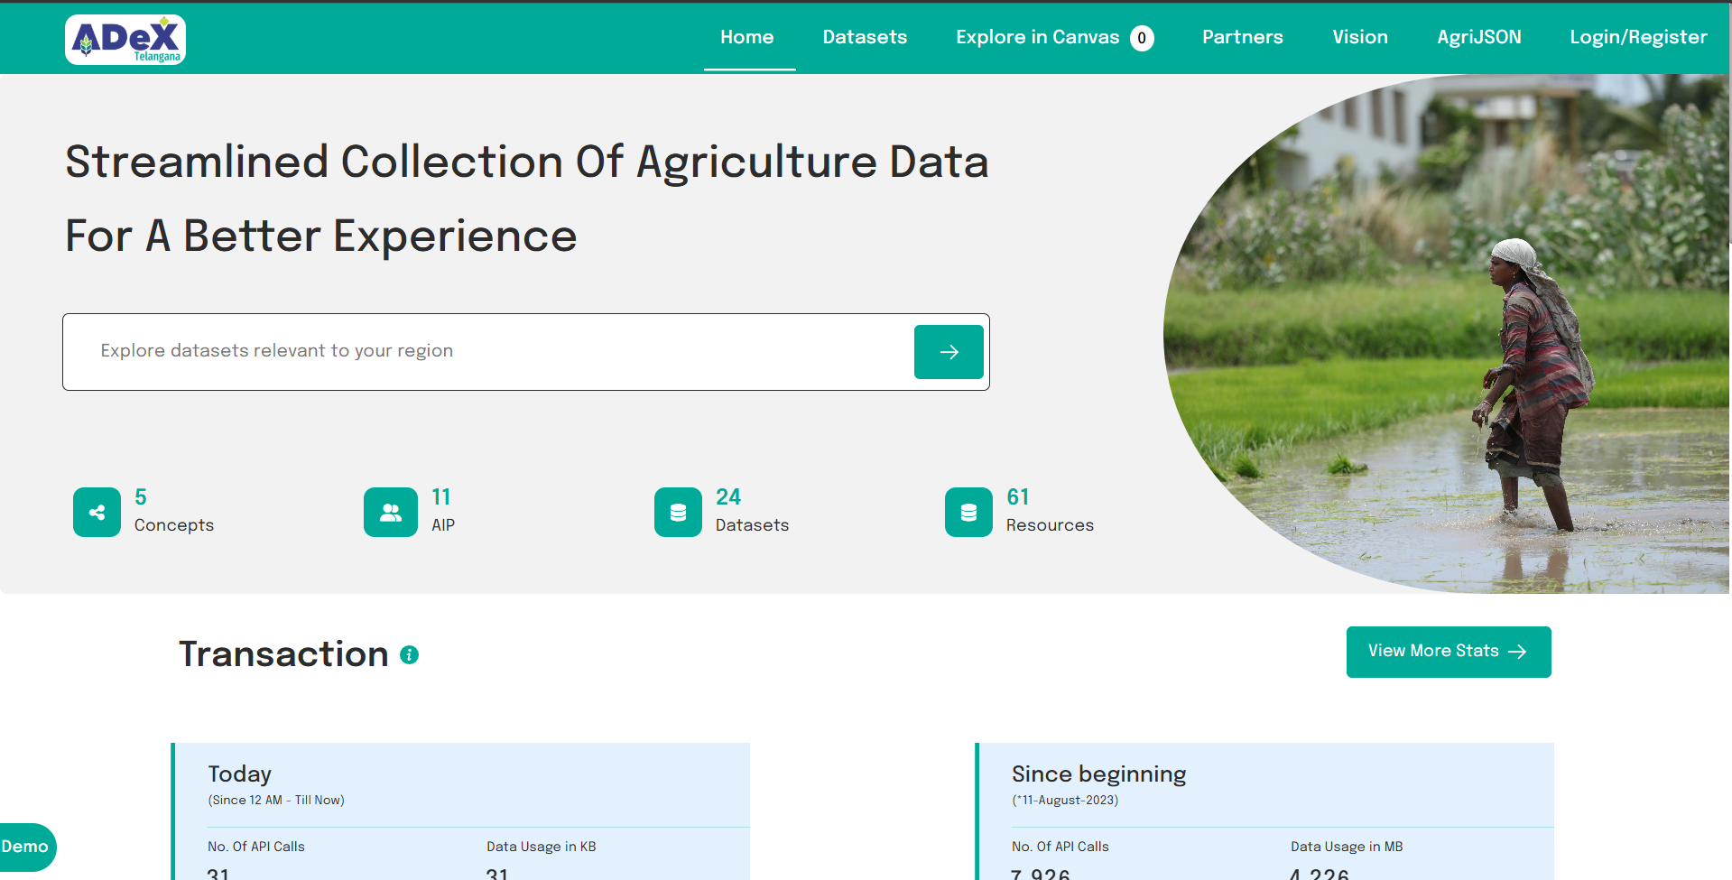Screen dimensions: 1732x880
Task: Focus the Explore datasets search field
Action: 487,351
